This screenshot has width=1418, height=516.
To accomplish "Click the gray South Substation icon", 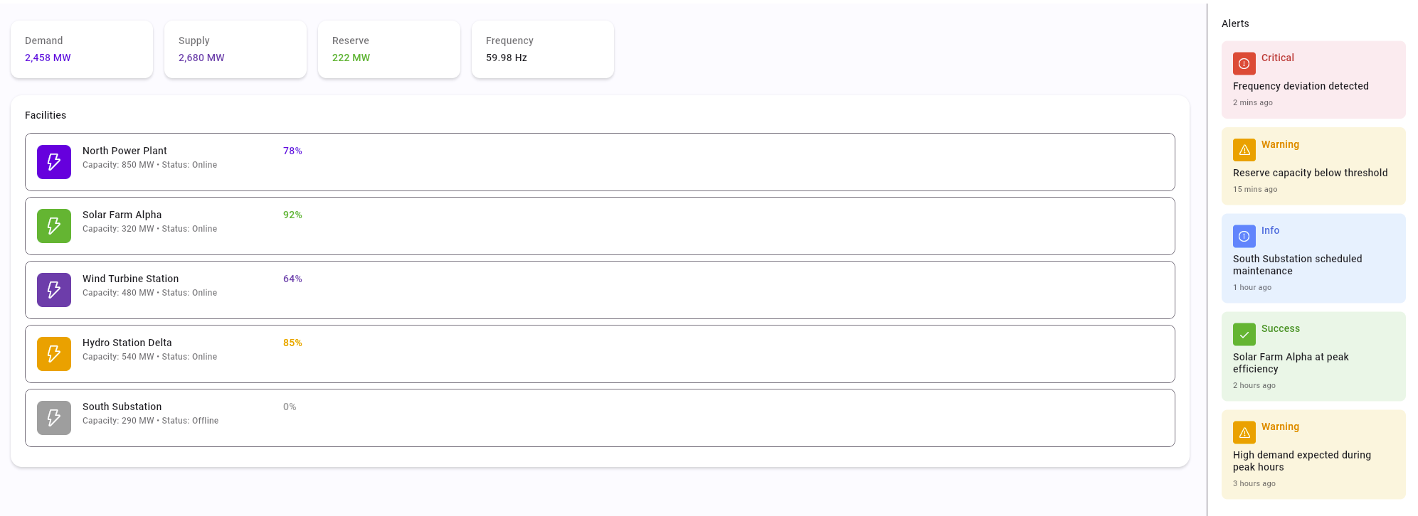I will 54,418.
